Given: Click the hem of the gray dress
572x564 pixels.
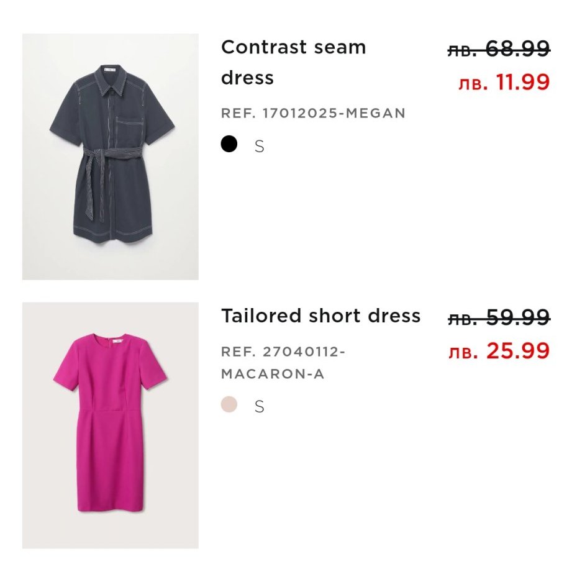Looking at the screenshot, I should (112, 235).
